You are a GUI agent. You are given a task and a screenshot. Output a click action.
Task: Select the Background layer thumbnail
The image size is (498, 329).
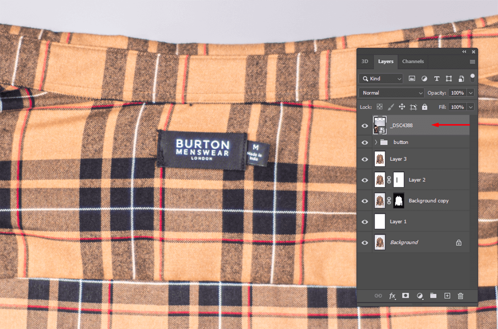tap(380, 242)
